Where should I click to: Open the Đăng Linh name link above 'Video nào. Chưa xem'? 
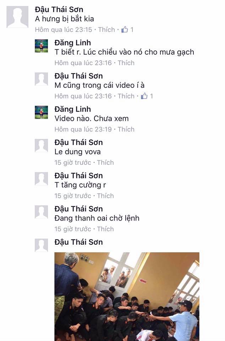coord(73,109)
